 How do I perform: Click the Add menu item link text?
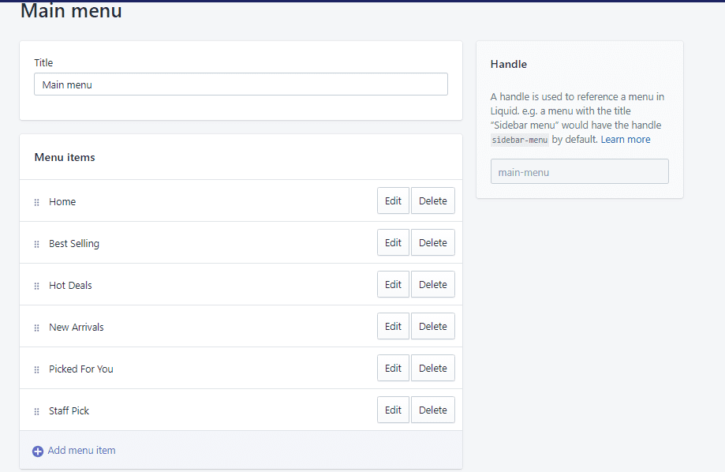(81, 450)
